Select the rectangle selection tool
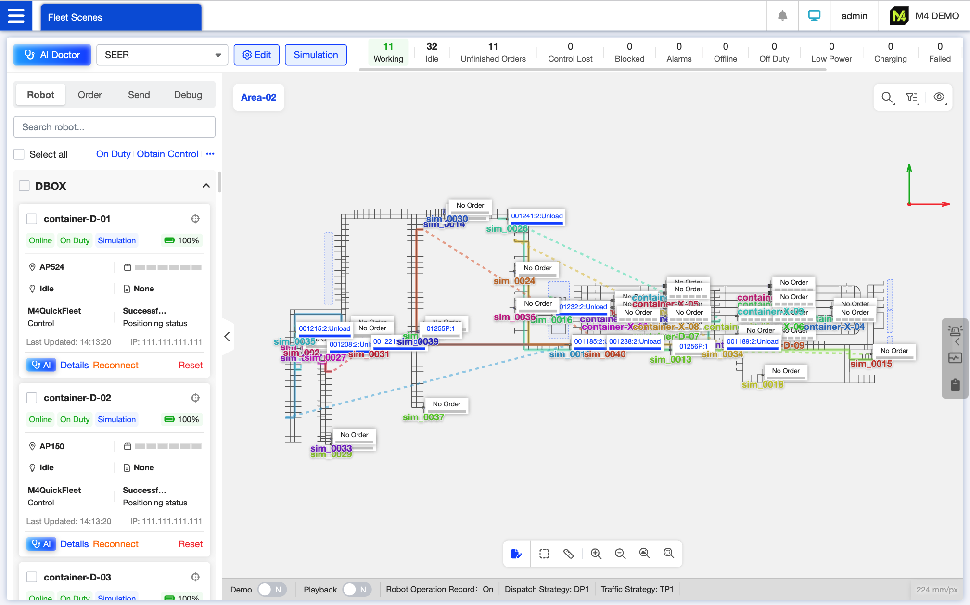The image size is (970, 605). [544, 554]
